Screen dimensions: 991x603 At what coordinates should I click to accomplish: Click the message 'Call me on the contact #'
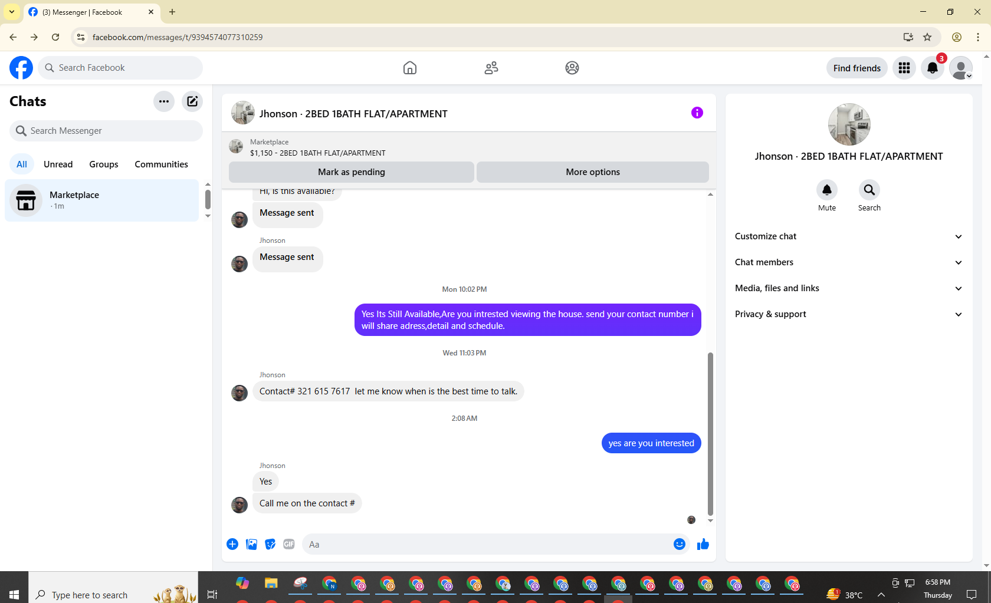coord(307,503)
